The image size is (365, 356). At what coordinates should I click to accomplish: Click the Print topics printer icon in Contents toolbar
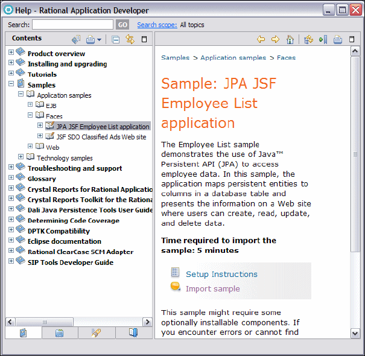click(x=90, y=39)
